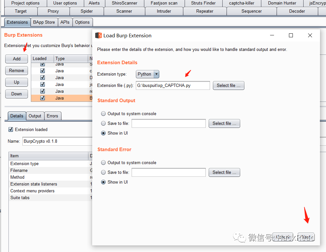The height and width of the screenshot is (252, 326).
Task: Switch to the Output tab
Action: pos(35,116)
